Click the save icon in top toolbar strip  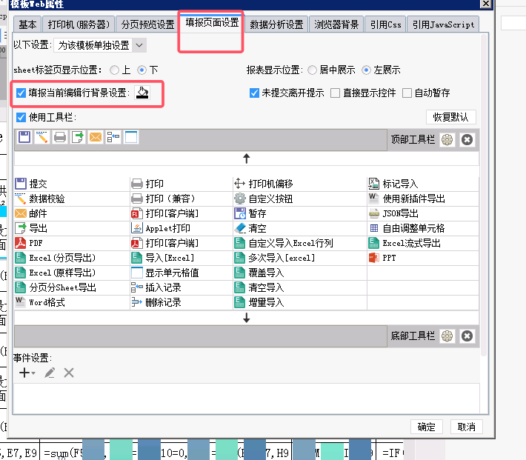click(24, 137)
